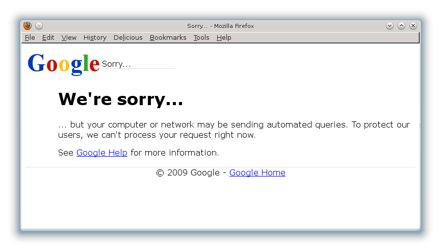Open the Tools menu

point(201,37)
